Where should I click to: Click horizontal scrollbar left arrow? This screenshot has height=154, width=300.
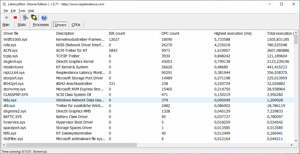click(x=4, y=145)
